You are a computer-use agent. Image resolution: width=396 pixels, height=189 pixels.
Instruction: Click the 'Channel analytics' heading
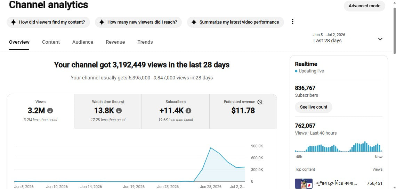pyautogui.click(x=48, y=5)
